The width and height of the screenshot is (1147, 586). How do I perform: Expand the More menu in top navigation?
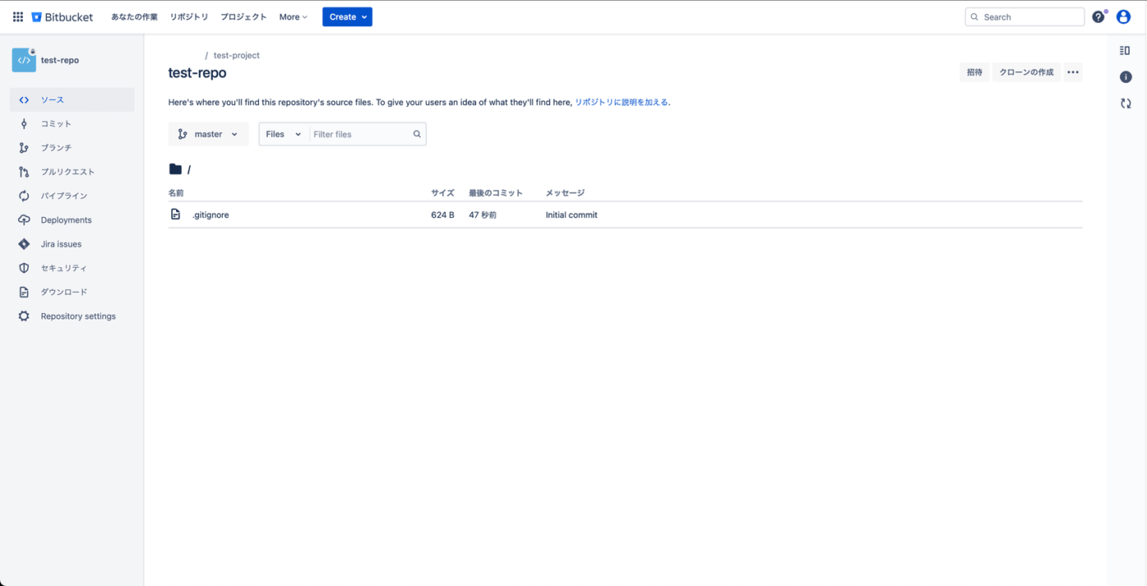(x=292, y=16)
